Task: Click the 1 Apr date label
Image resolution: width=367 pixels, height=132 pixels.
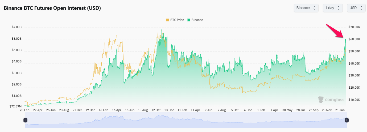Action: point(274,110)
